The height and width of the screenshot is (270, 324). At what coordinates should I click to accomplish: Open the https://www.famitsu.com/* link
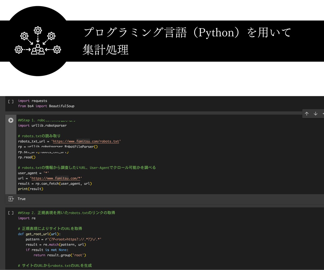tap(56, 178)
